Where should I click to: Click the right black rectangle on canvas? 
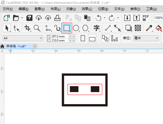tap(95, 89)
